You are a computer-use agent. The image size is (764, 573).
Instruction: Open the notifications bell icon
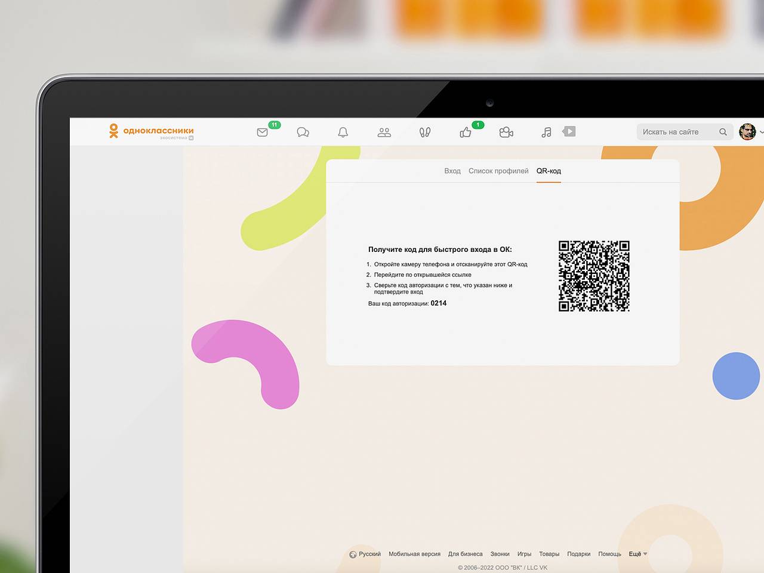pos(343,133)
